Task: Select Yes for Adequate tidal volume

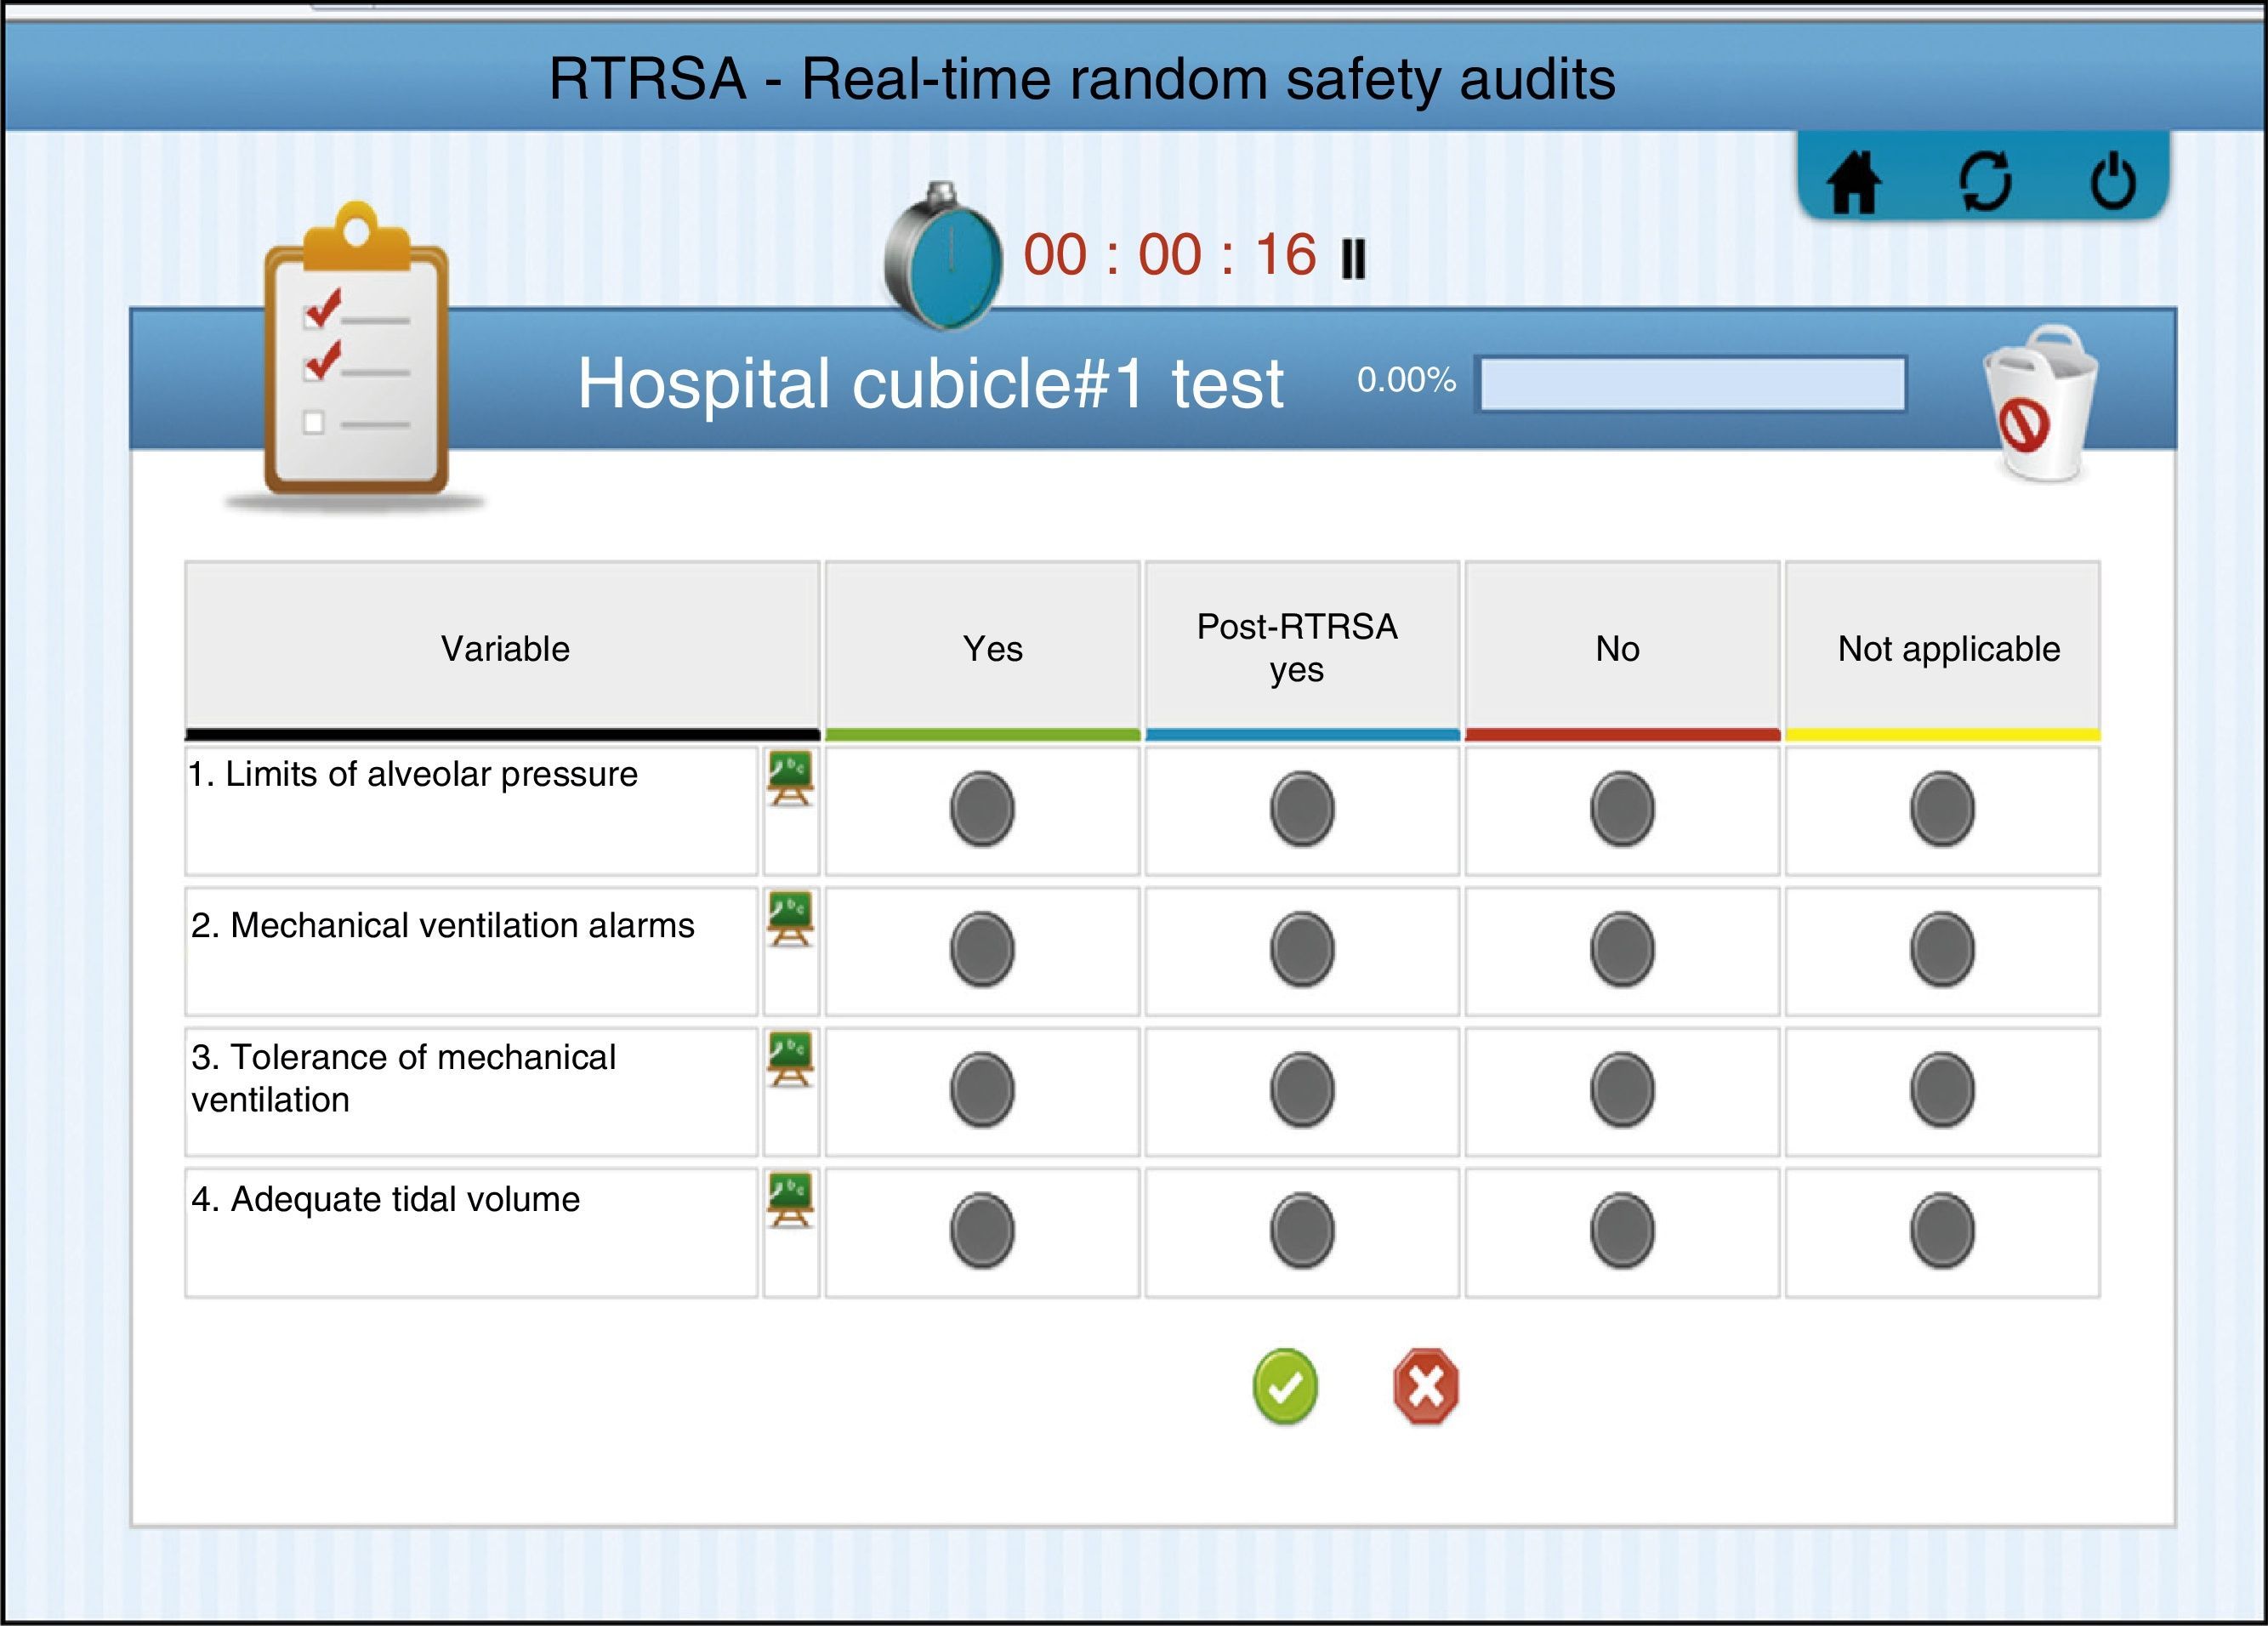Action: 982,1230
